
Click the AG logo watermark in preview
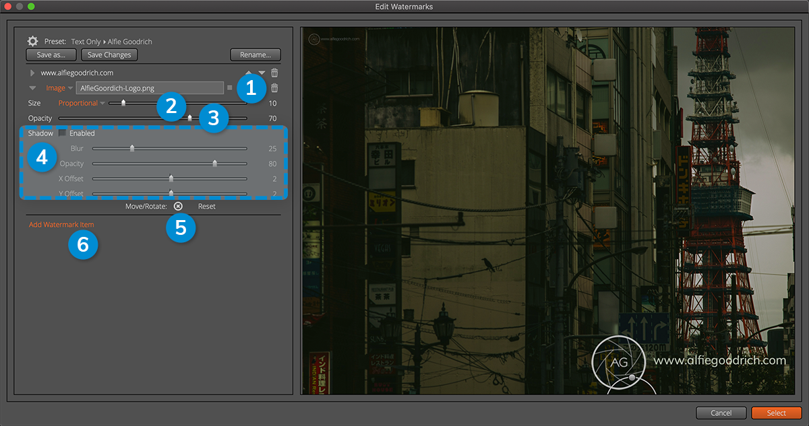619,361
